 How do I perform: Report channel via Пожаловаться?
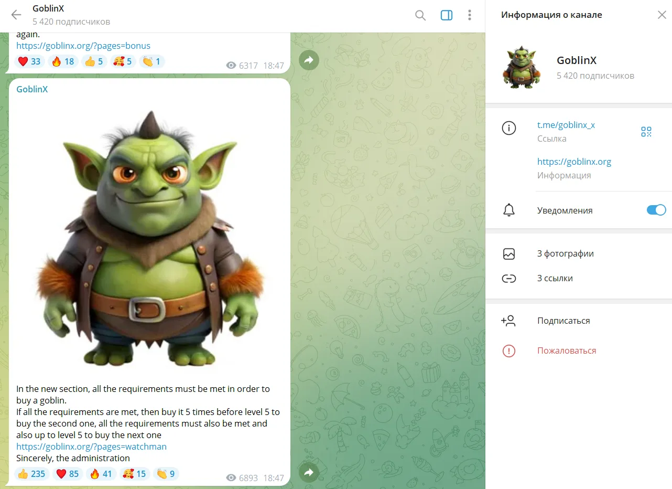pos(579,350)
